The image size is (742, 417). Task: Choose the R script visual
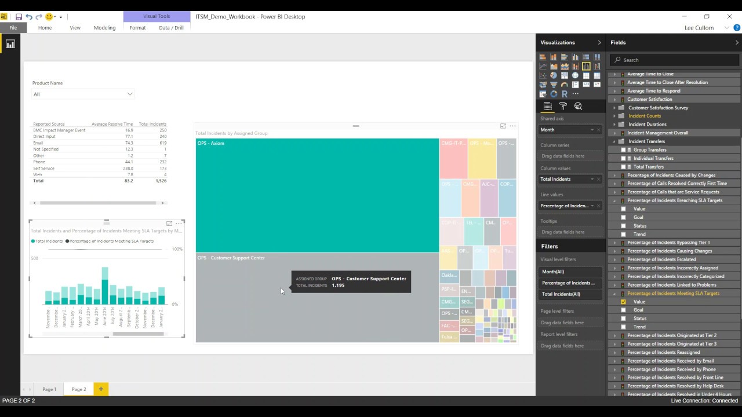(x=565, y=94)
